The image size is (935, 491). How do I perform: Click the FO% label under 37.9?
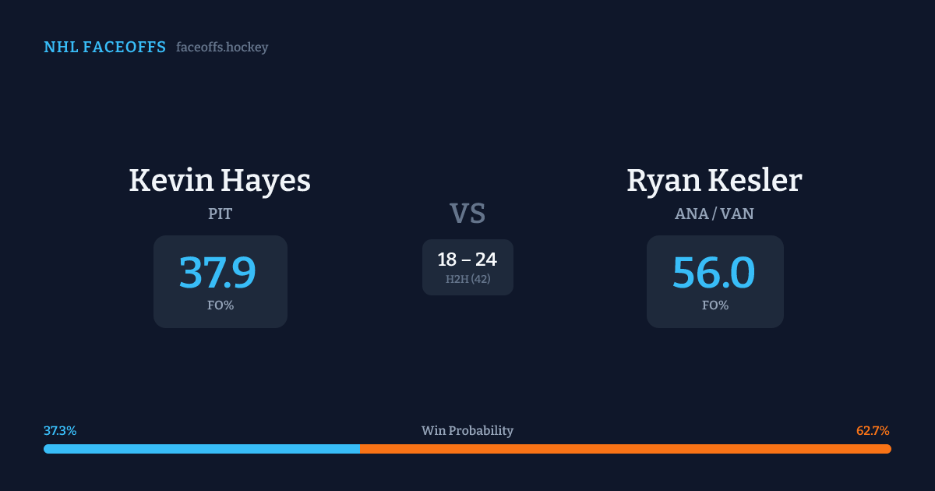pyautogui.click(x=221, y=306)
